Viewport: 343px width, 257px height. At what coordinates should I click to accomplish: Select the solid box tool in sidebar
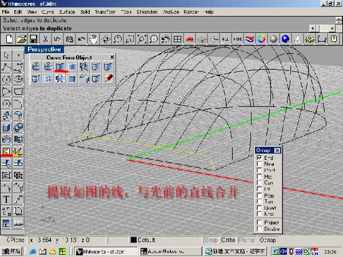click(6, 127)
